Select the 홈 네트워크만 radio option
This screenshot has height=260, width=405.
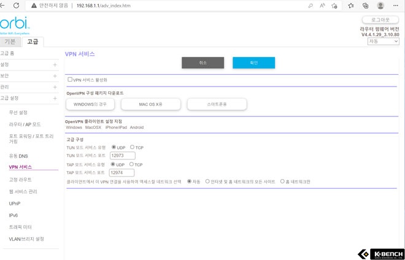[x=282, y=182]
